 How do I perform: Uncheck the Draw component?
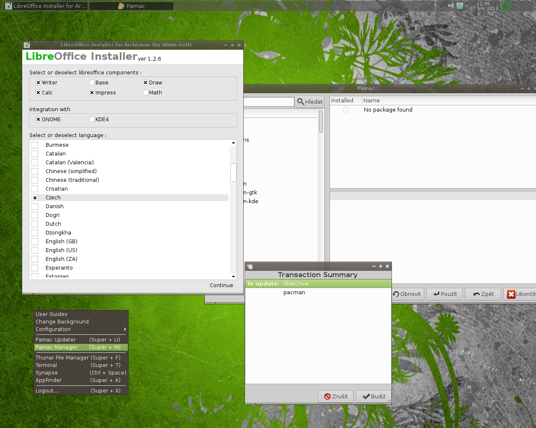pos(145,83)
